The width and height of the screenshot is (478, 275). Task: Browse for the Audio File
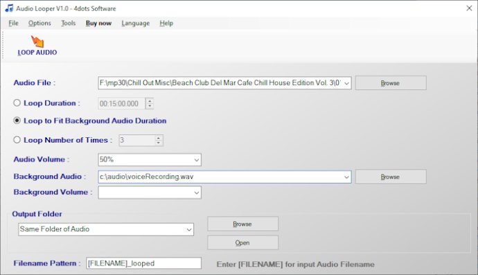[x=391, y=83]
